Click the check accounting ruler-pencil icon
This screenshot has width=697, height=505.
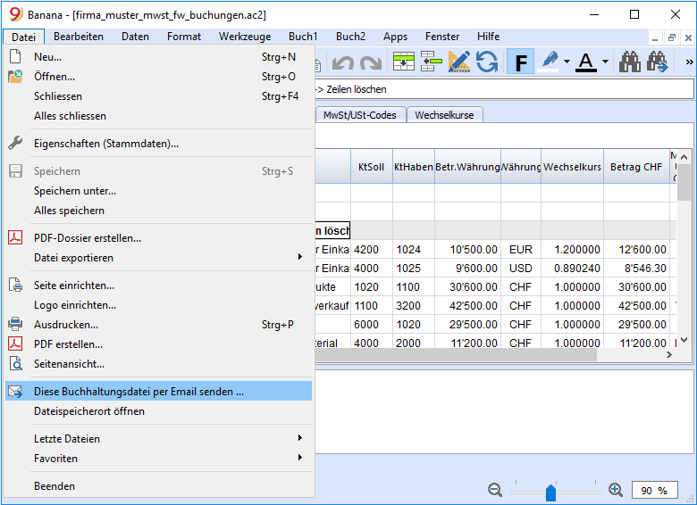459,62
